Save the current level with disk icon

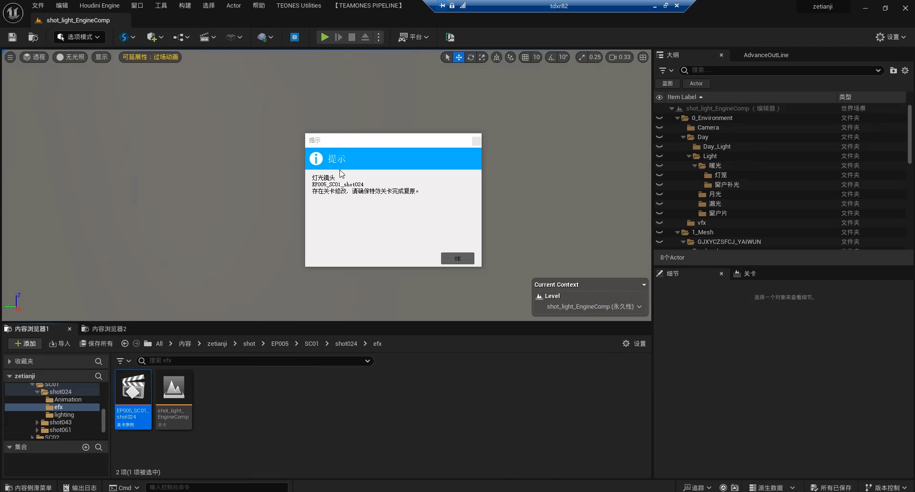12,37
